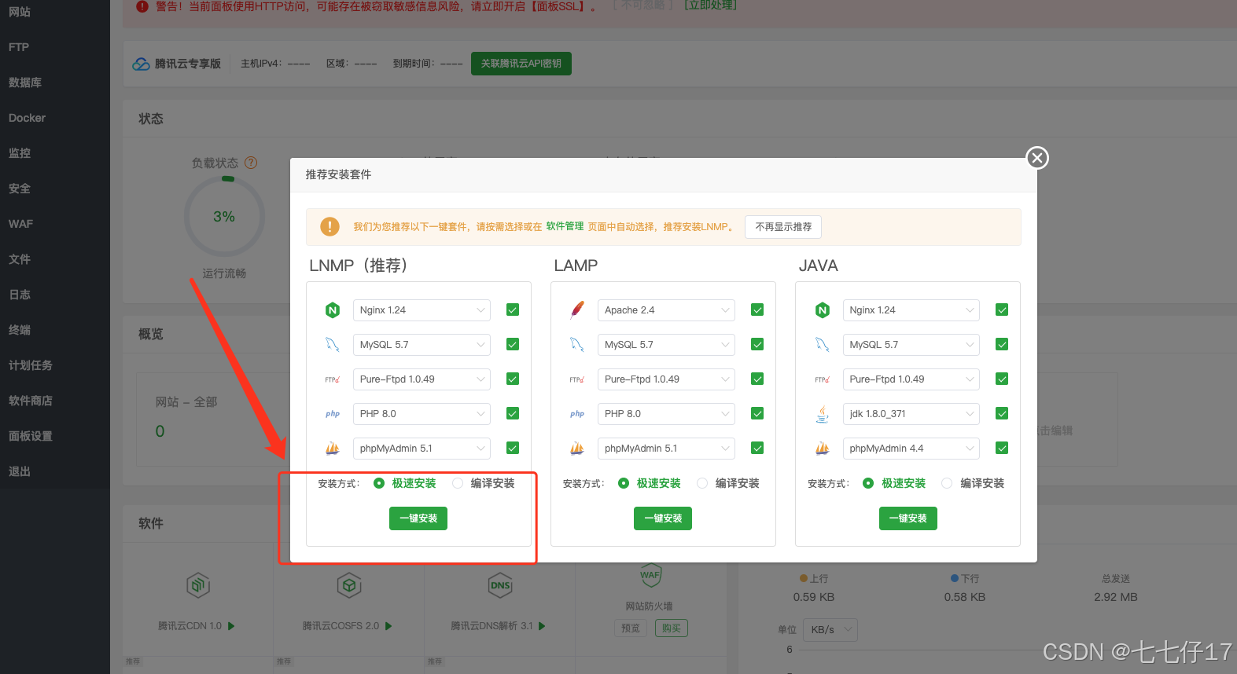Click the Tencent Cloud logo icon
Screen dimensions: 1237x674
coord(141,64)
